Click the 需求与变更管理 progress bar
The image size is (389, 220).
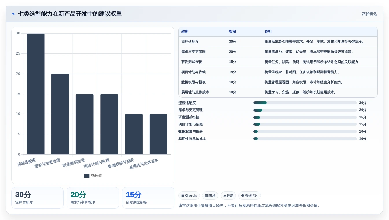tap(305, 110)
